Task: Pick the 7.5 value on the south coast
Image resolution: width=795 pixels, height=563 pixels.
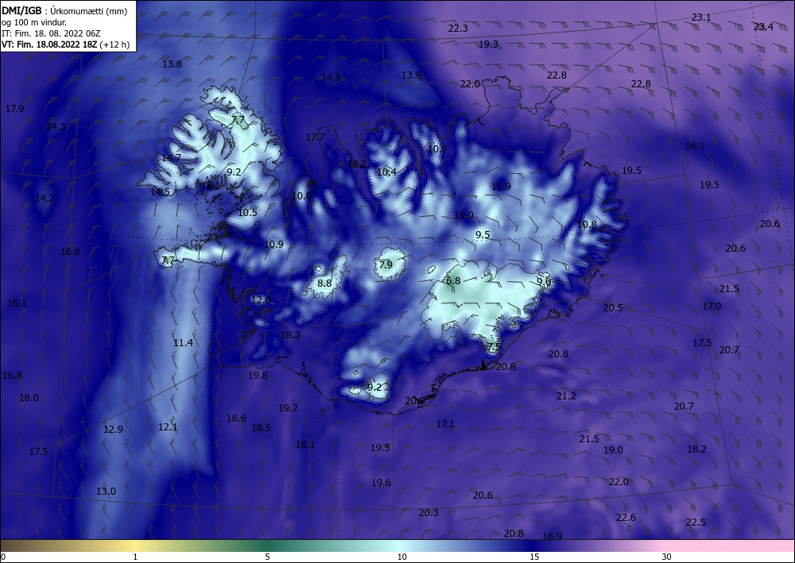Action: (x=494, y=346)
